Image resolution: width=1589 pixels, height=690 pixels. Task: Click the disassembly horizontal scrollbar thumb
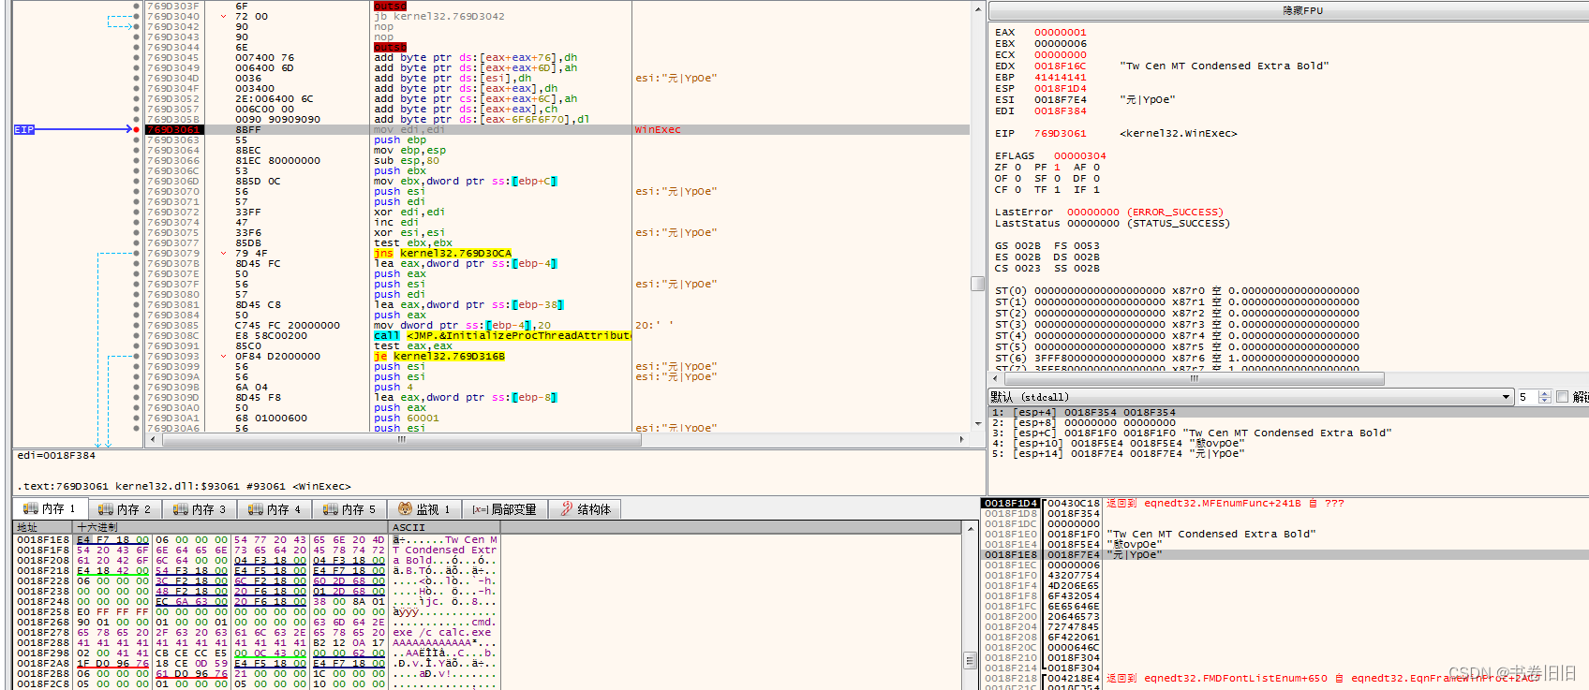[402, 439]
